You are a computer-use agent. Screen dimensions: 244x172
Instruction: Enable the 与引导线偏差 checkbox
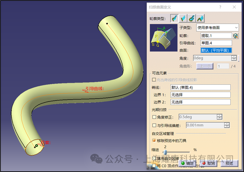[154, 125]
